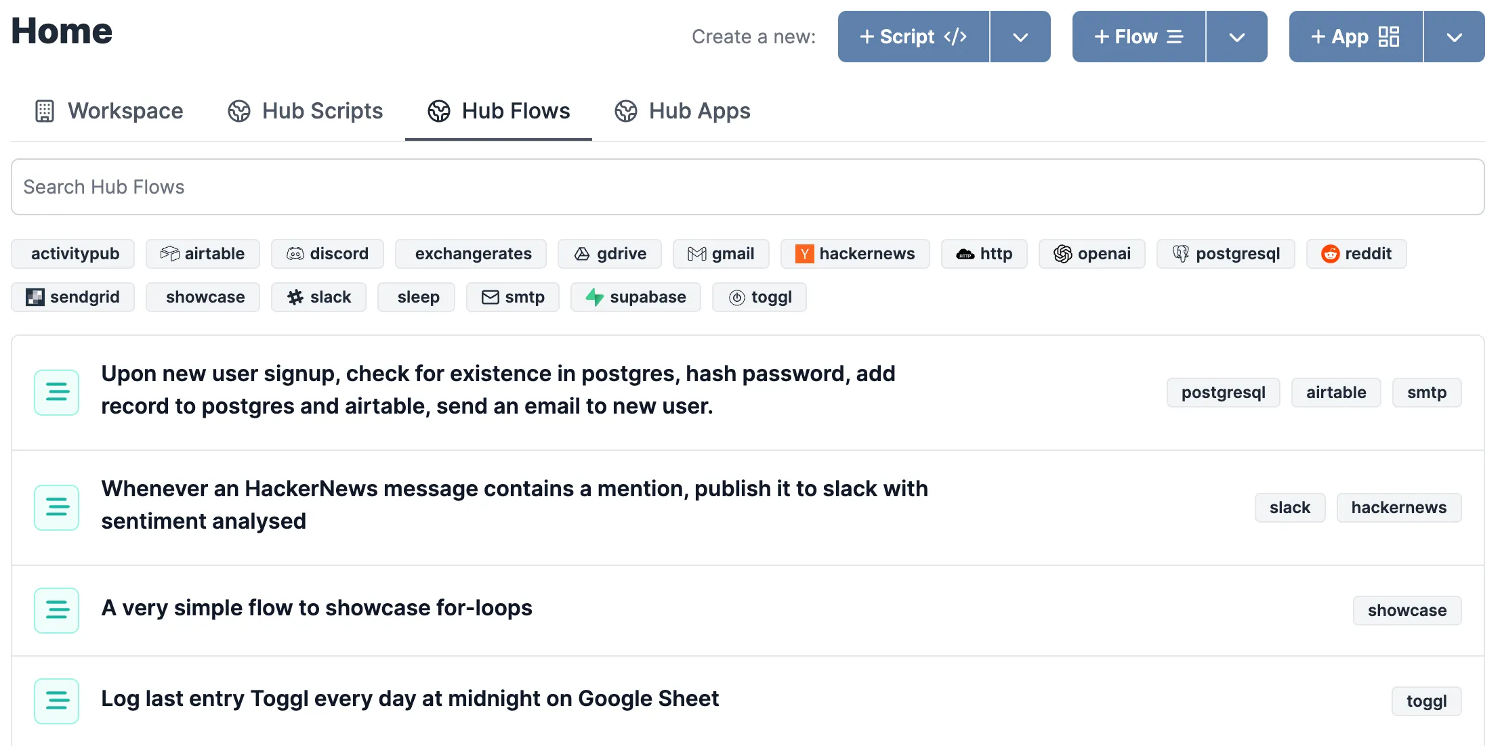The image size is (1500, 746).
Task: Open the HackerNews mention to slack flow
Action: click(514, 505)
